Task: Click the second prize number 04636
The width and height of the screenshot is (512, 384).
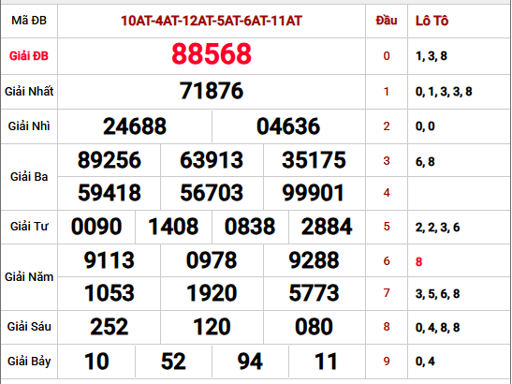Action: pos(288,126)
